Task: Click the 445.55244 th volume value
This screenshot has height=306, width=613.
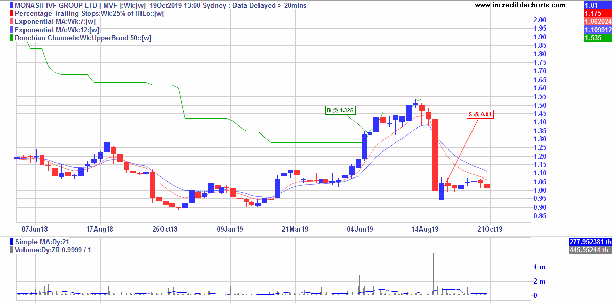Action: (x=590, y=250)
